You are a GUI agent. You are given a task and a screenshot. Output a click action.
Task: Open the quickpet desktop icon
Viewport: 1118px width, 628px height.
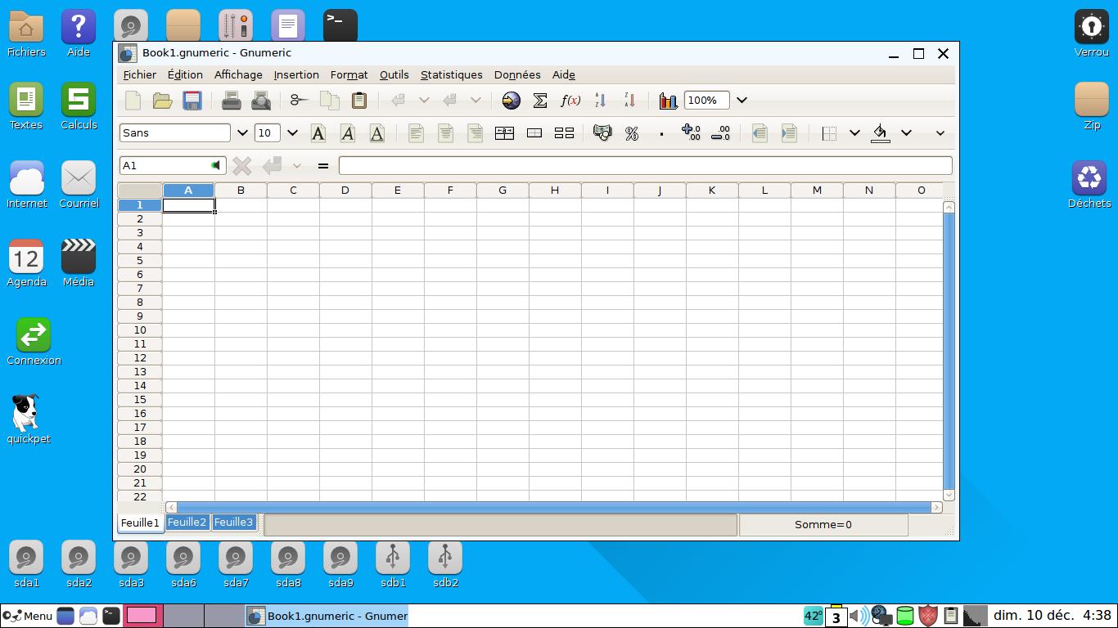(x=28, y=419)
